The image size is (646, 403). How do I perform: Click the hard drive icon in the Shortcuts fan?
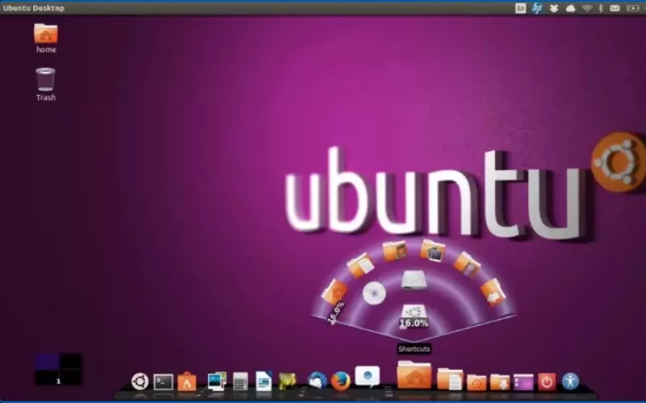click(x=413, y=280)
